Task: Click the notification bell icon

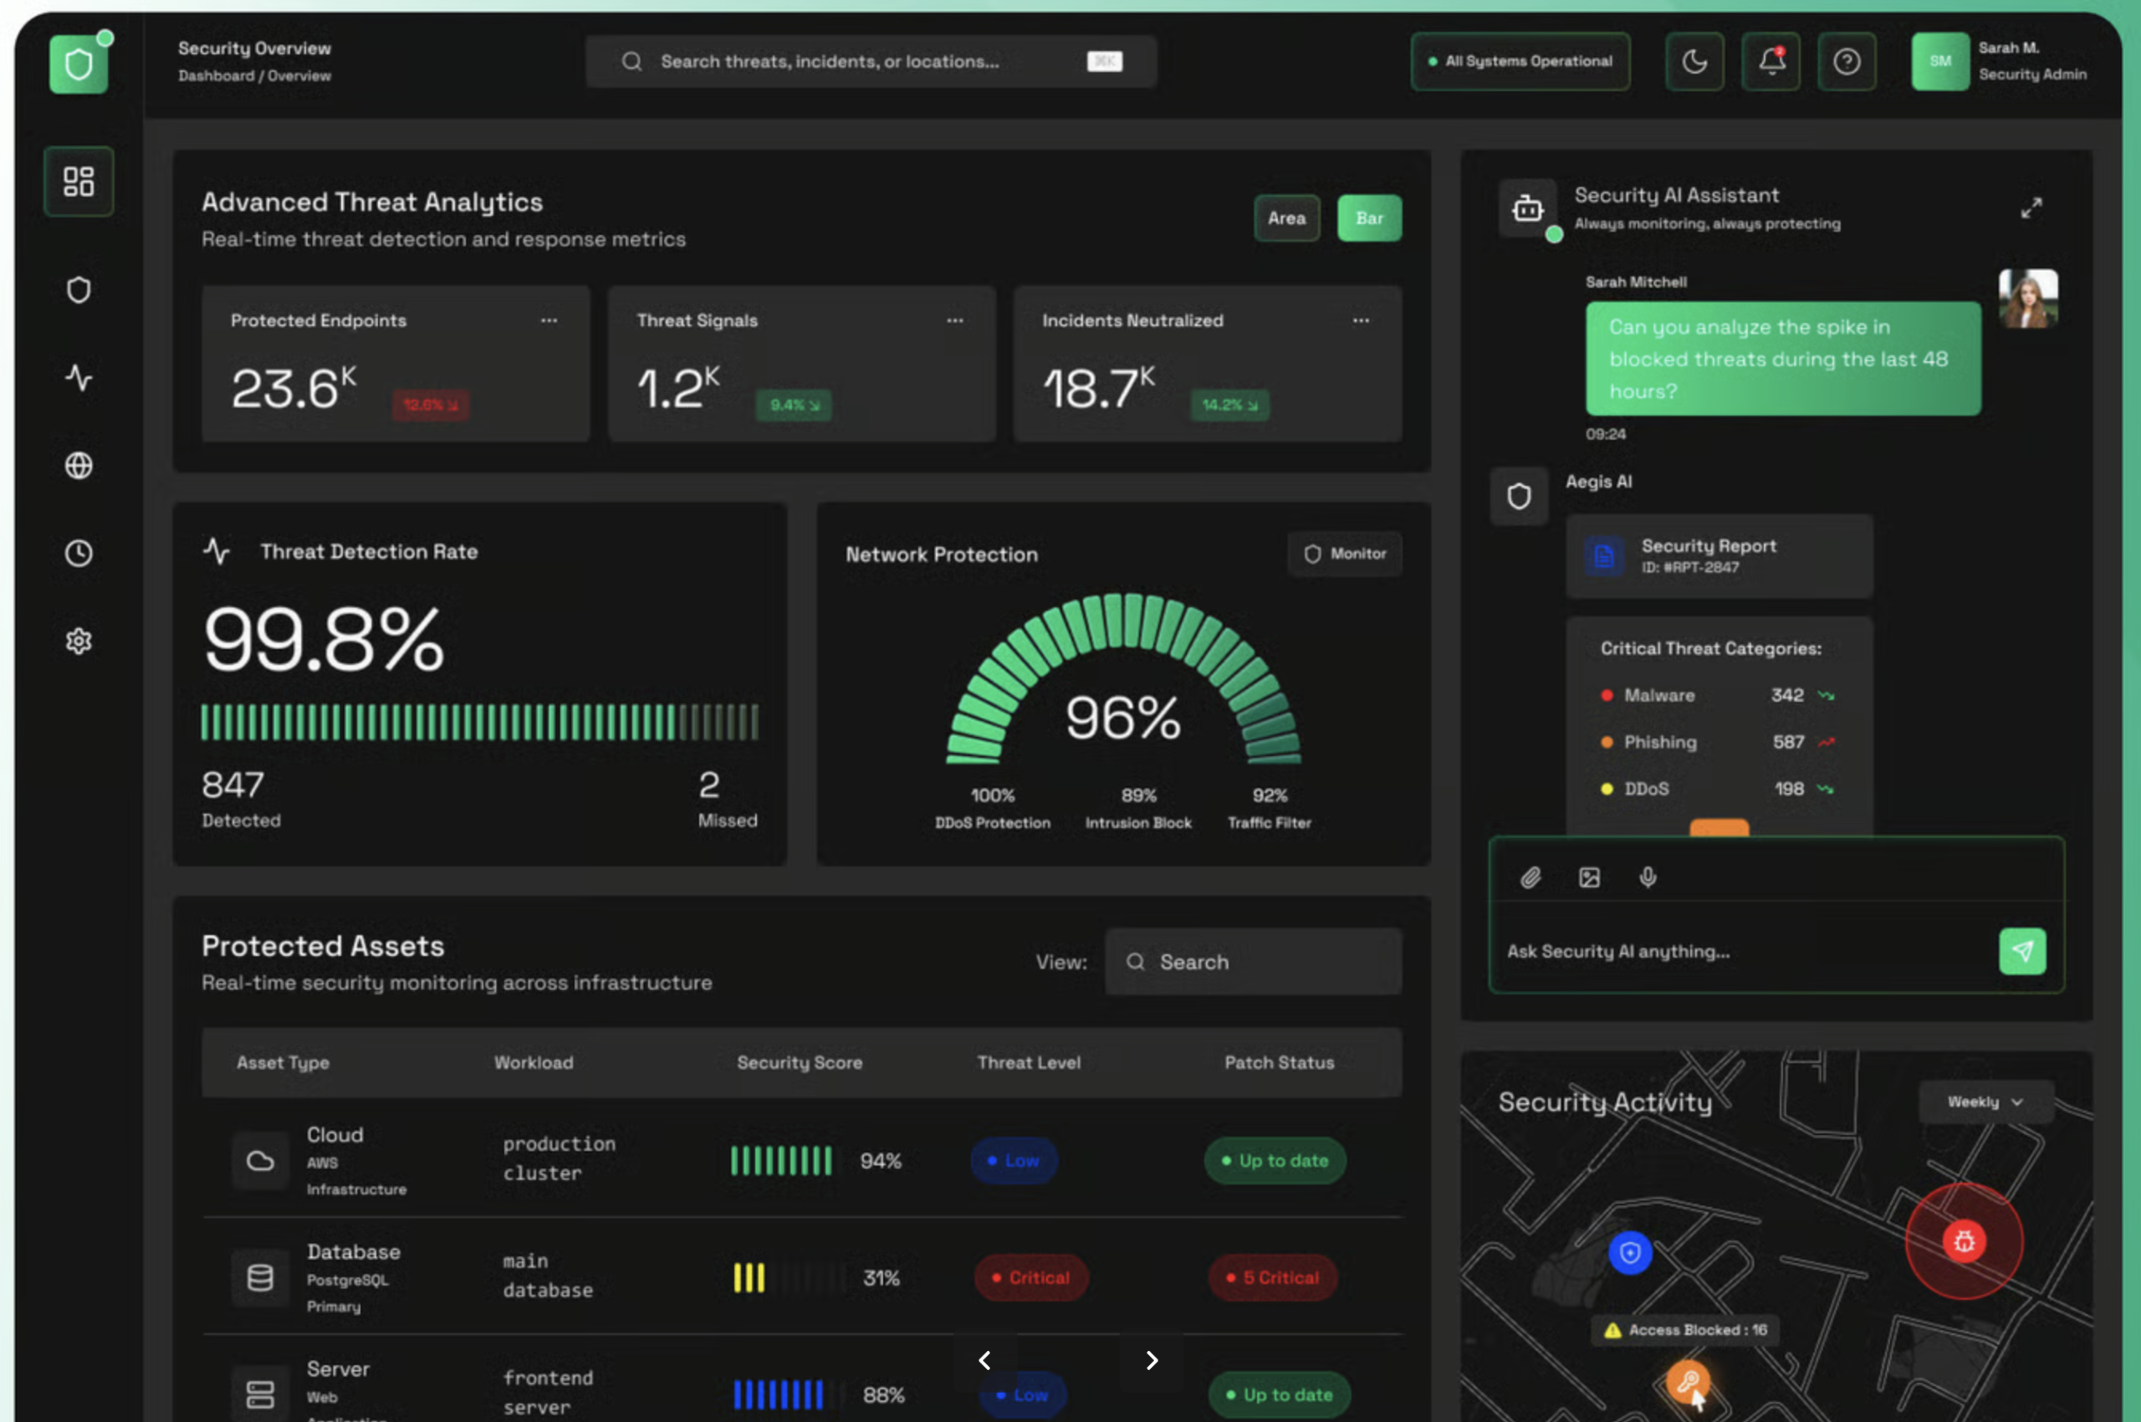Action: pos(1771,62)
